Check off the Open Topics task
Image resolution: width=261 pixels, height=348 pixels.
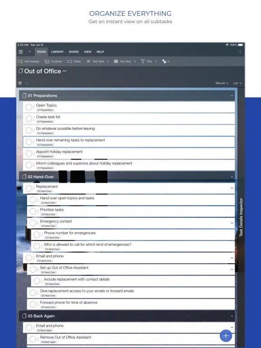point(29,107)
